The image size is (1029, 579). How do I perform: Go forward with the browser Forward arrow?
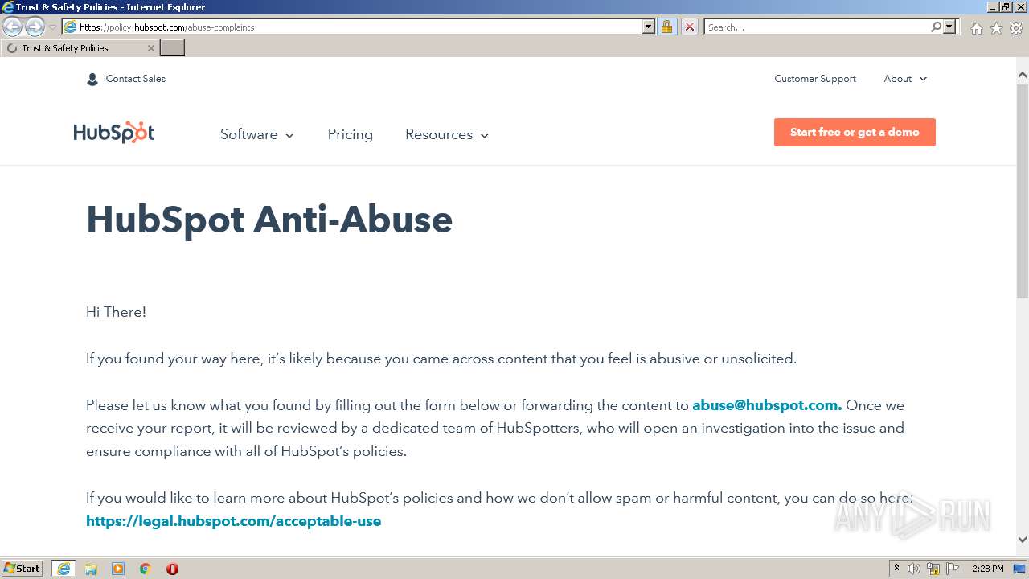click(x=35, y=27)
